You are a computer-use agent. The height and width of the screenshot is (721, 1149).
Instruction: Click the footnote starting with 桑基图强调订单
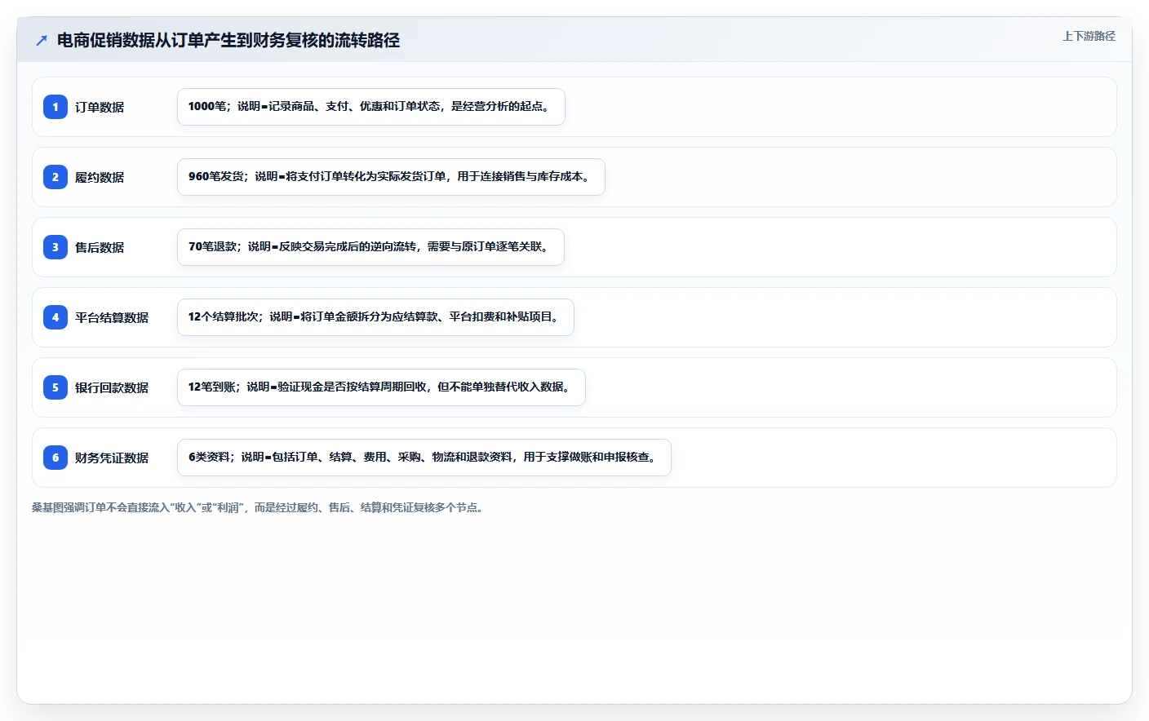[260, 507]
